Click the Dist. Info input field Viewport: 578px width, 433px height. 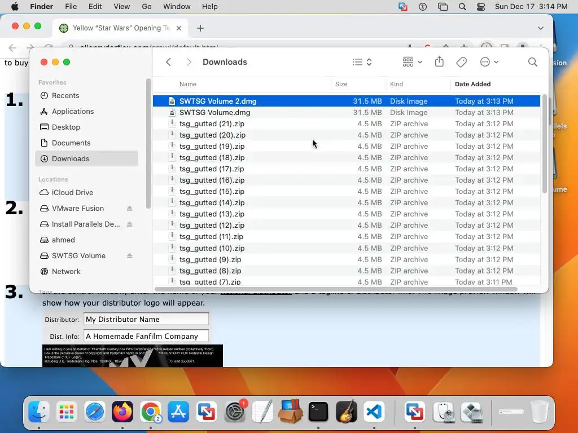pos(146,336)
